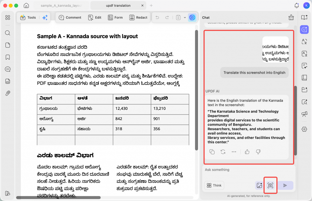The width and height of the screenshot is (312, 201).
Task: Open the page panel in left sidebar
Action: pos(8,45)
